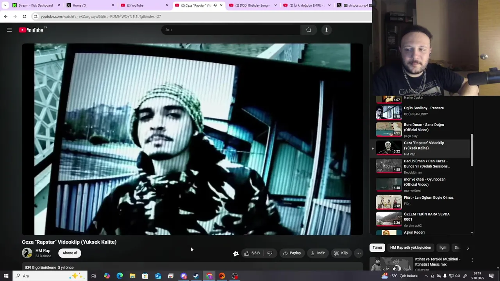Play mor ve ötesi - Oyunbozan thumbnail
This screenshot has height=281, width=500.
click(389, 184)
